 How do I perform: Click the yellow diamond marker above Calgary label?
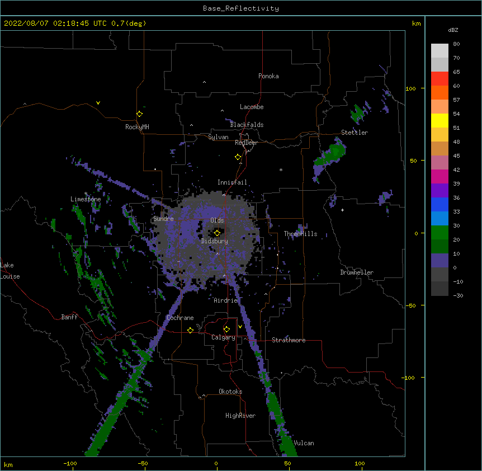tap(226, 329)
